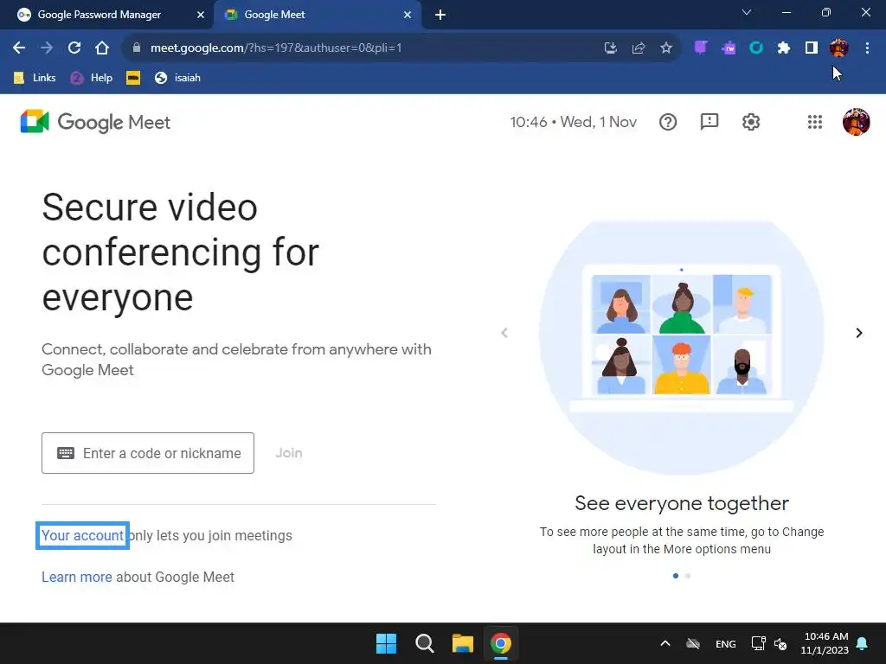Screen dimensions: 886x664
Task: Bookmark this tab with the star
Action: coord(666,48)
